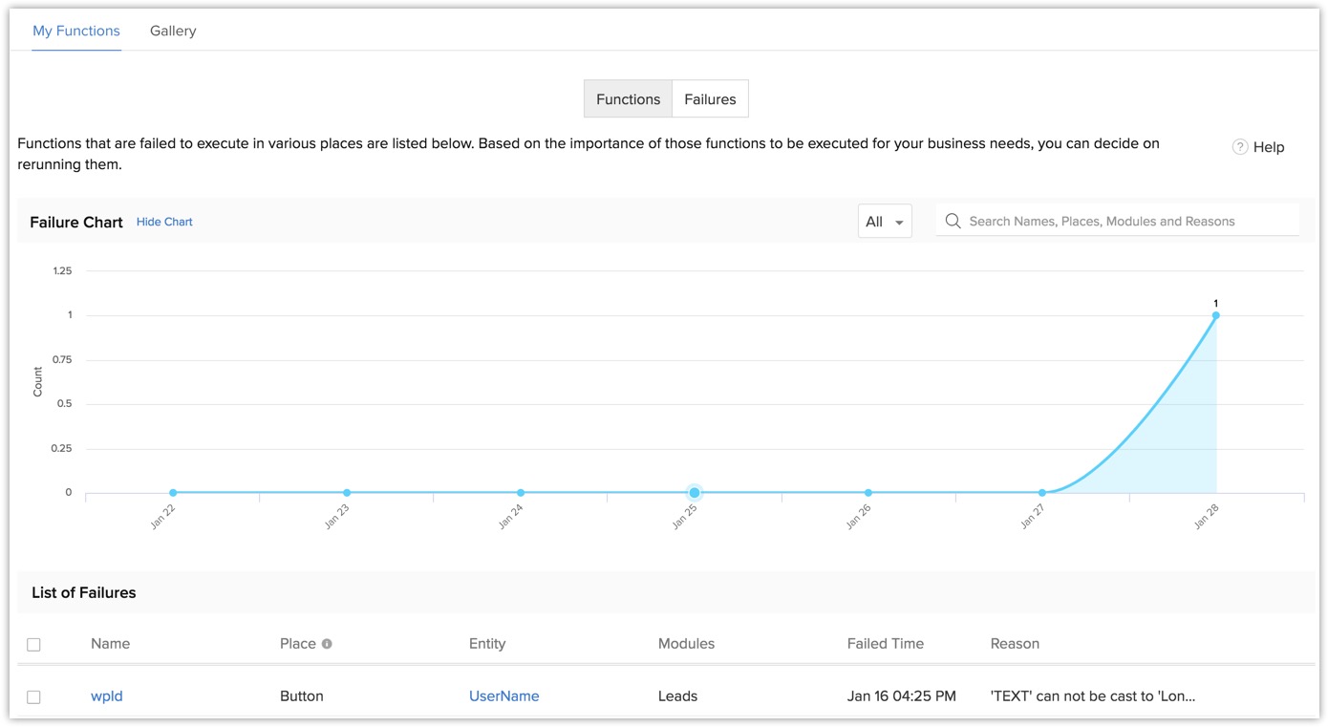Check the box for wpId row
This screenshot has width=1328, height=727.
[33, 697]
